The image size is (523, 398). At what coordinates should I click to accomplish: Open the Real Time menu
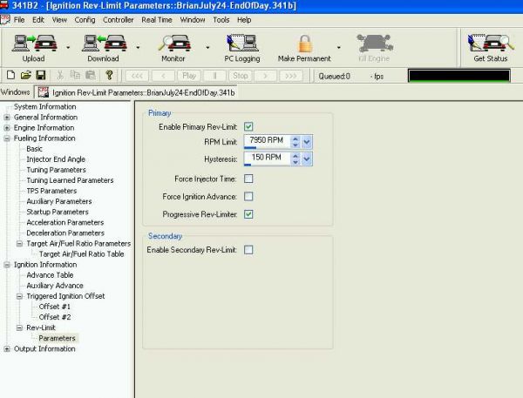[158, 19]
